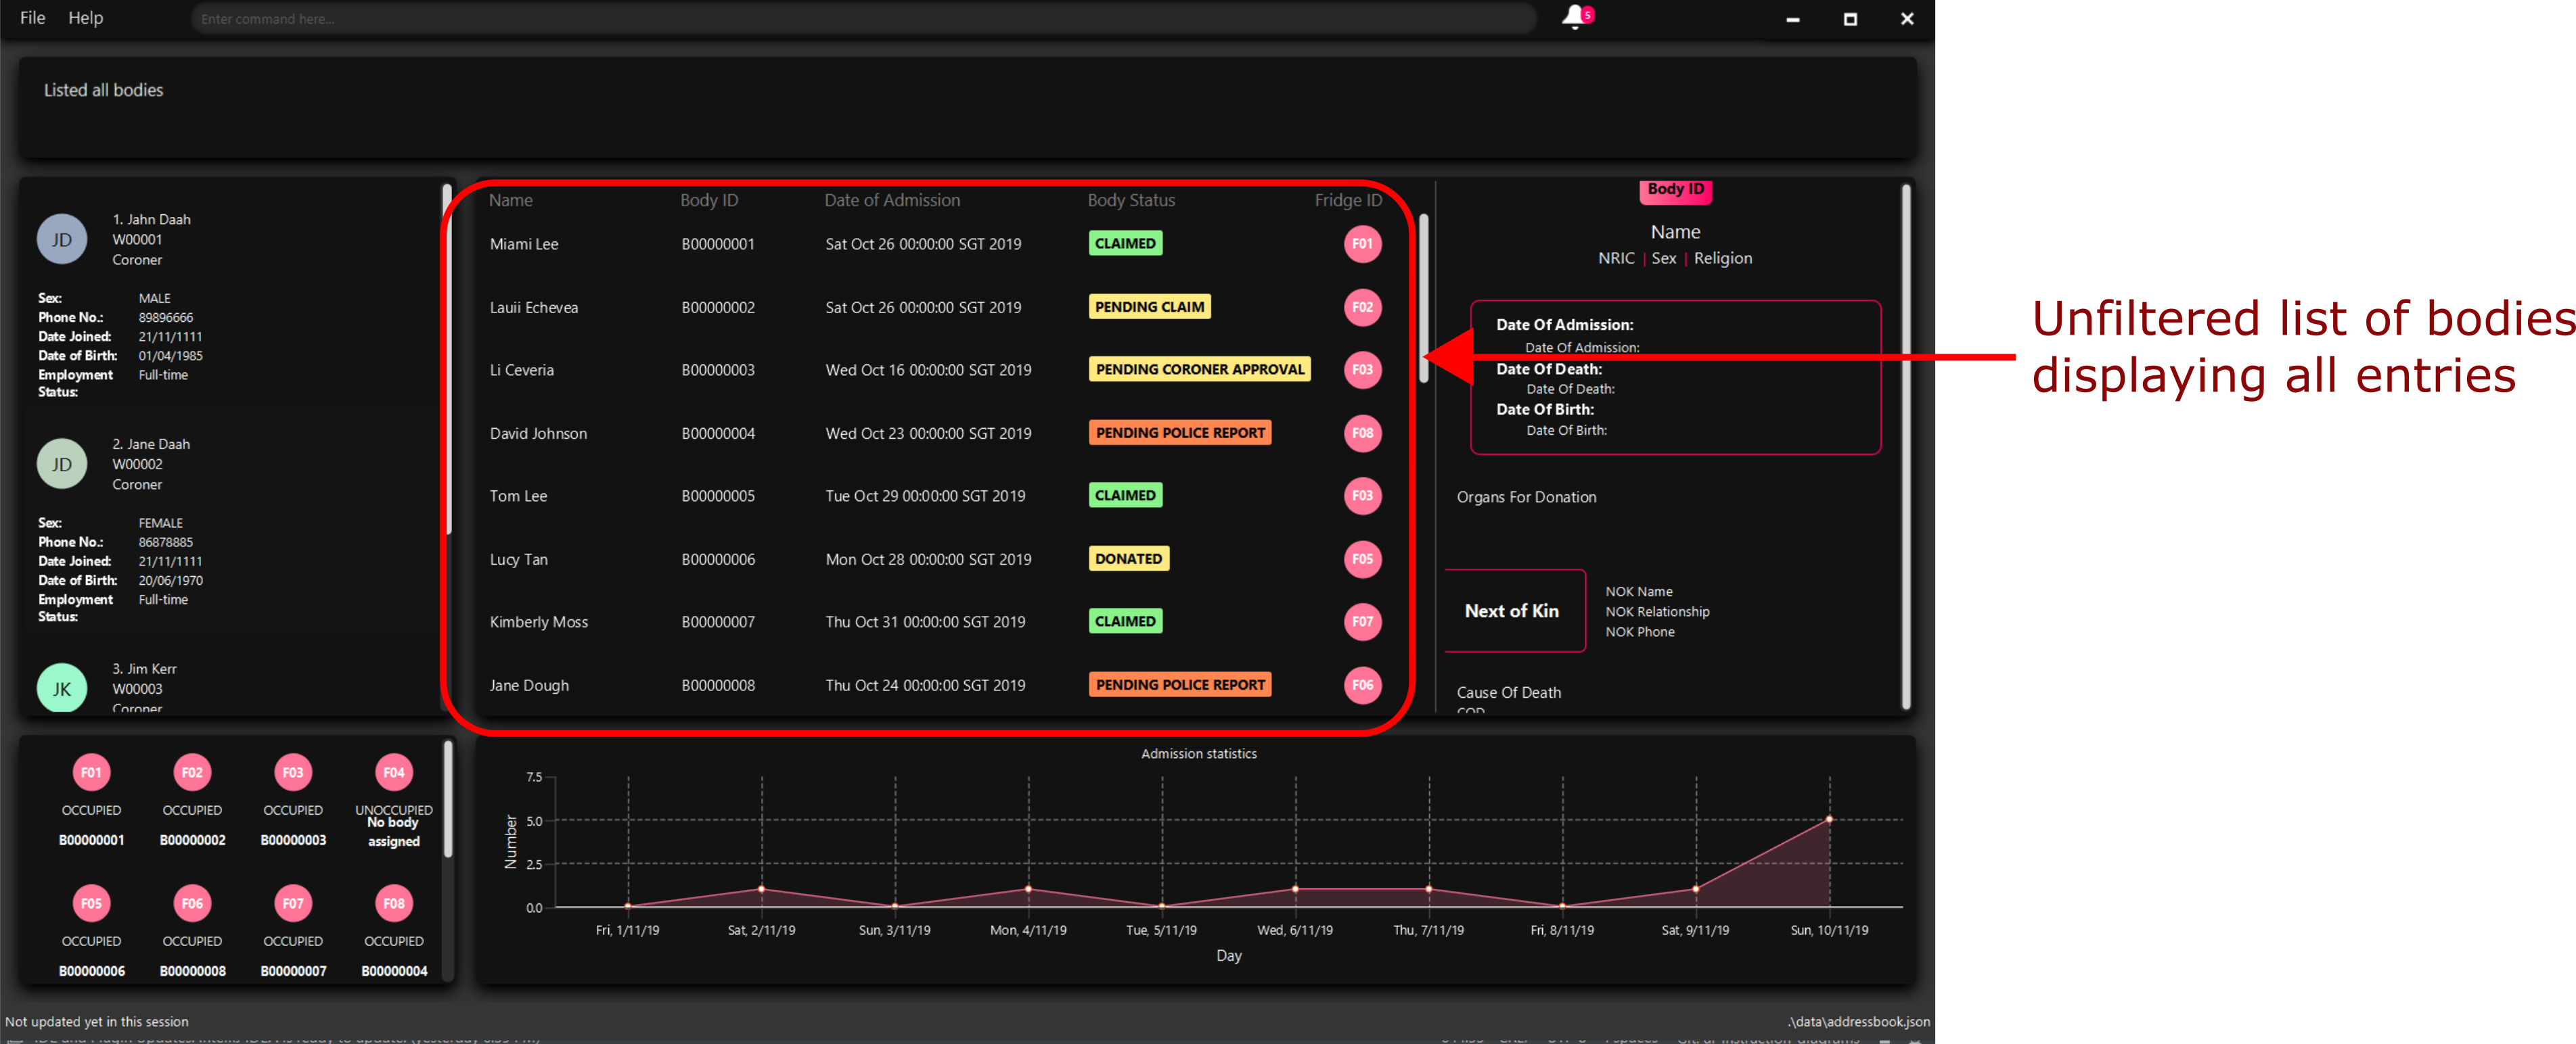Click the body table scrollbar
Screen dimensions: 2576x1044
[1423, 298]
